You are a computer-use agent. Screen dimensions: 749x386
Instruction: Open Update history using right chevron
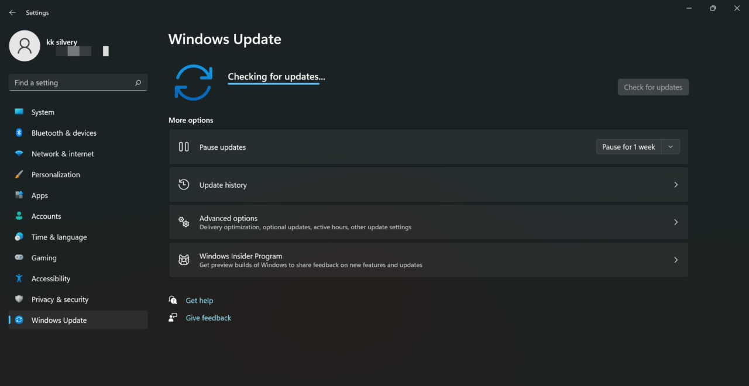click(x=676, y=184)
